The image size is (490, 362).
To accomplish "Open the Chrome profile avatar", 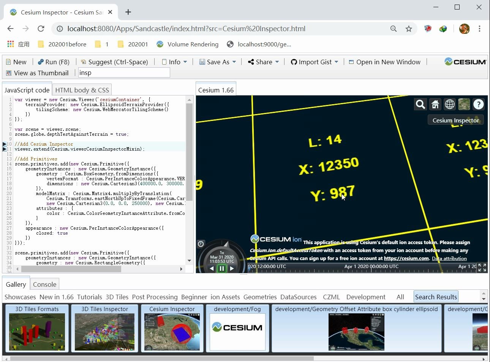I will 464,29.
